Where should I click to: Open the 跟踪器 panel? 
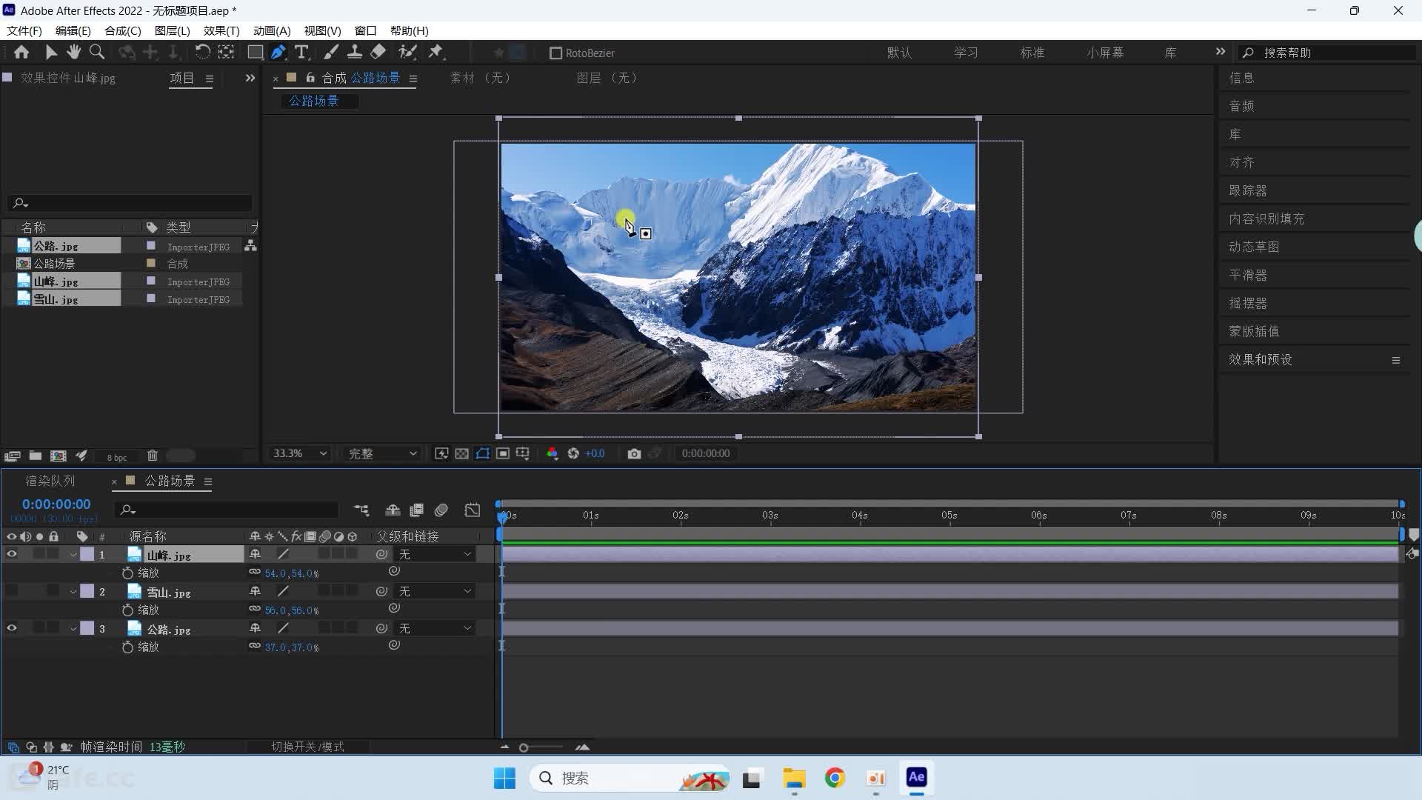[1248, 191]
